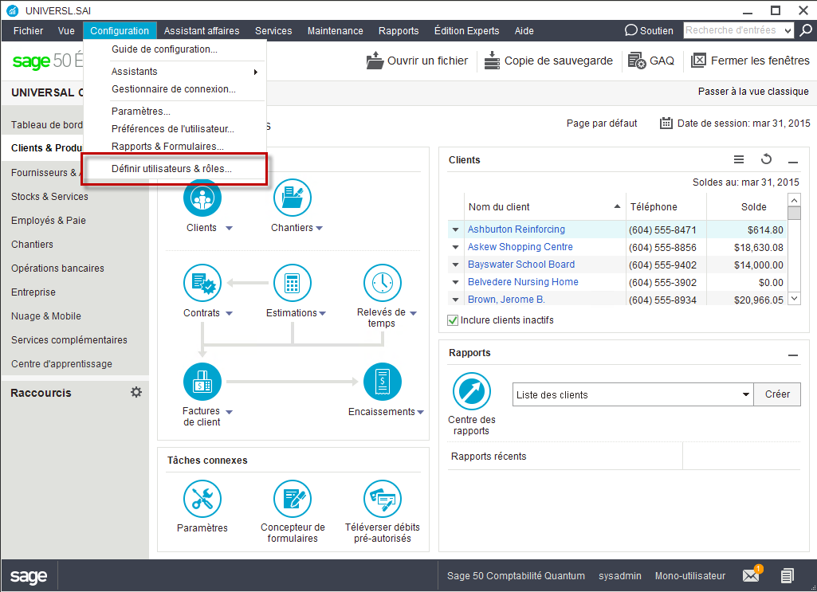Screen dimensions: 817x592
Task: Open the Encaissements receipt icon
Action: (382, 382)
